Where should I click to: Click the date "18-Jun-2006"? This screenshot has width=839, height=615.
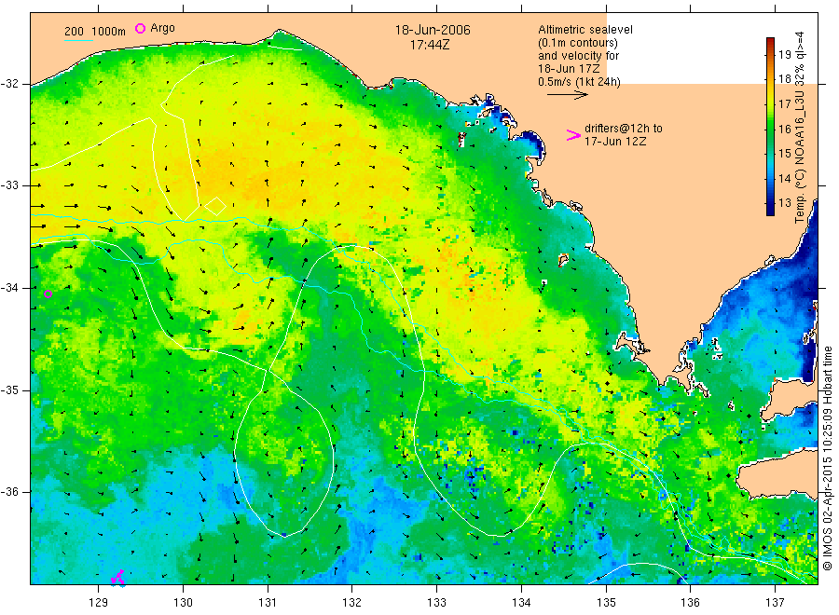pyautogui.click(x=433, y=30)
